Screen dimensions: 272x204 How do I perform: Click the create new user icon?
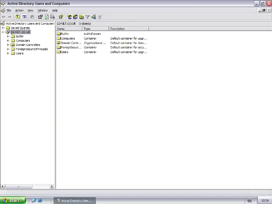[69, 17]
